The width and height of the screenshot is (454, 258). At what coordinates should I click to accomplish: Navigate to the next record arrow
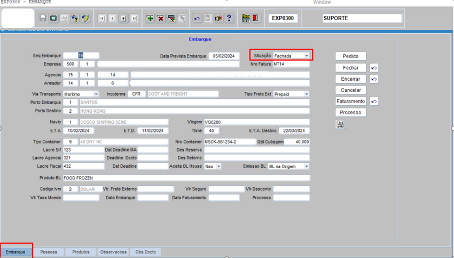[123, 18]
